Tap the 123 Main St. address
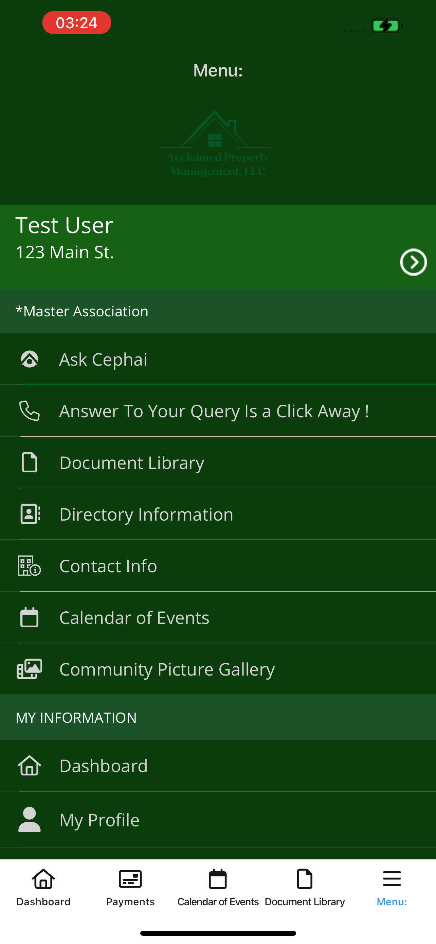The height and width of the screenshot is (944, 436). tap(65, 252)
